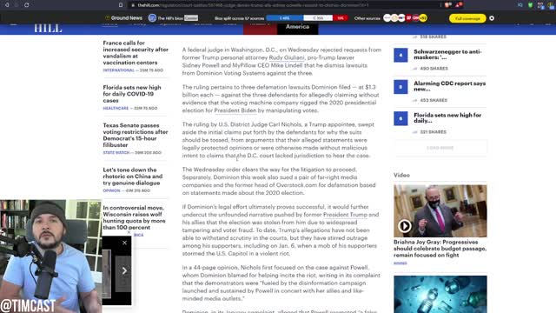Open the President Trump link in article
Screen dimensions: 556x313
point(345,215)
